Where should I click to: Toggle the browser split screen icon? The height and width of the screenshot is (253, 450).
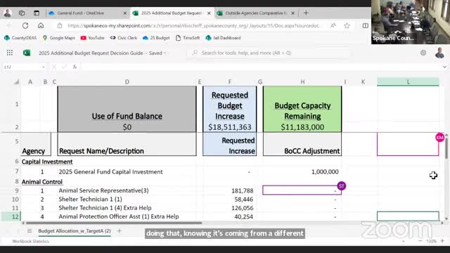(x=366, y=25)
